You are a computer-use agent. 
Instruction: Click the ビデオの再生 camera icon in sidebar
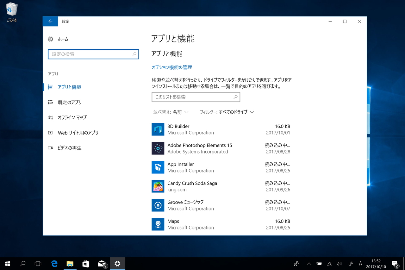click(x=50, y=148)
